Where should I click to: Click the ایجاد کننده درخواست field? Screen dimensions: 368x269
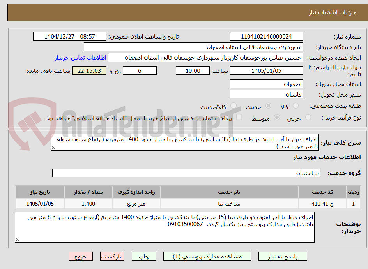[x=205, y=58]
